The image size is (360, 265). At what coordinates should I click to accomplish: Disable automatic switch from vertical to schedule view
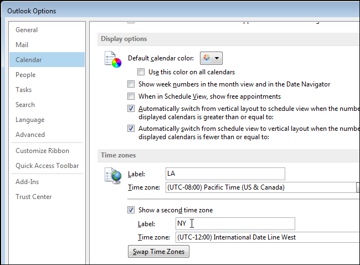pos(131,109)
